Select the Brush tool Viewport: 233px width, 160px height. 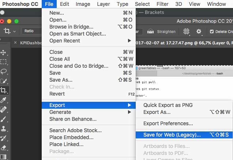tap(4, 119)
